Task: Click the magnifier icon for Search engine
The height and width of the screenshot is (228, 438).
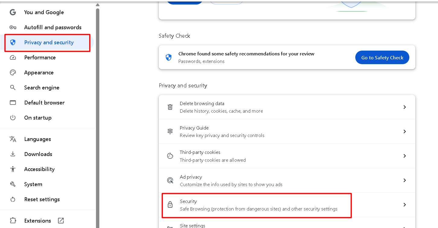Action: point(13,88)
